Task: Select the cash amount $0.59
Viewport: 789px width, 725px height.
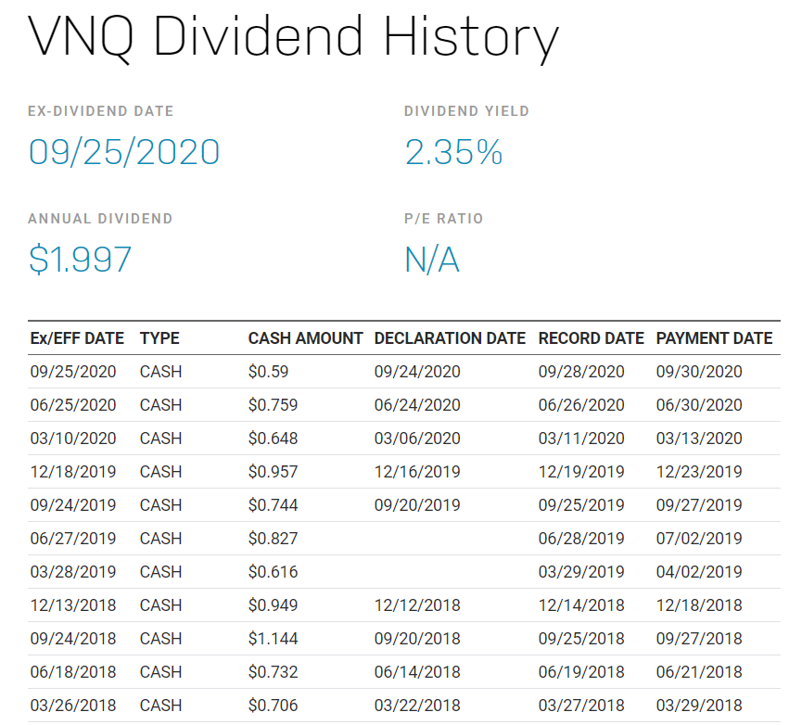Action: point(268,372)
